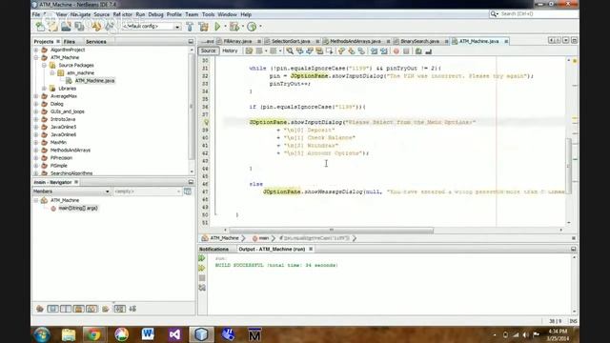The height and width of the screenshot is (343, 610).
Task: Open Google Chrome from taskbar
Action: pos(93,334)
